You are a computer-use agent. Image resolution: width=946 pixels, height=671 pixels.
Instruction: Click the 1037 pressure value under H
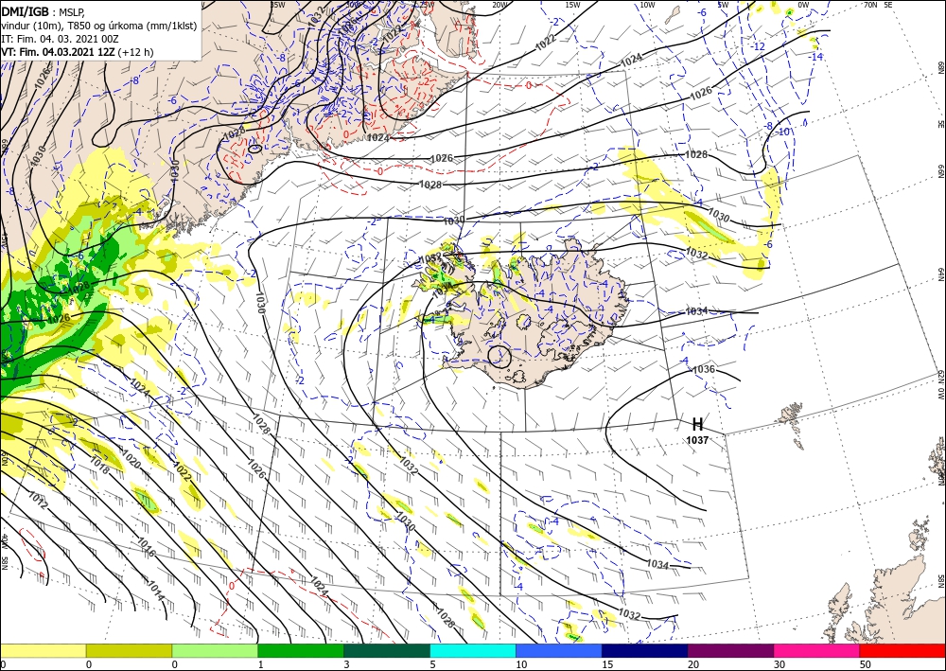[x=697, y=440]
